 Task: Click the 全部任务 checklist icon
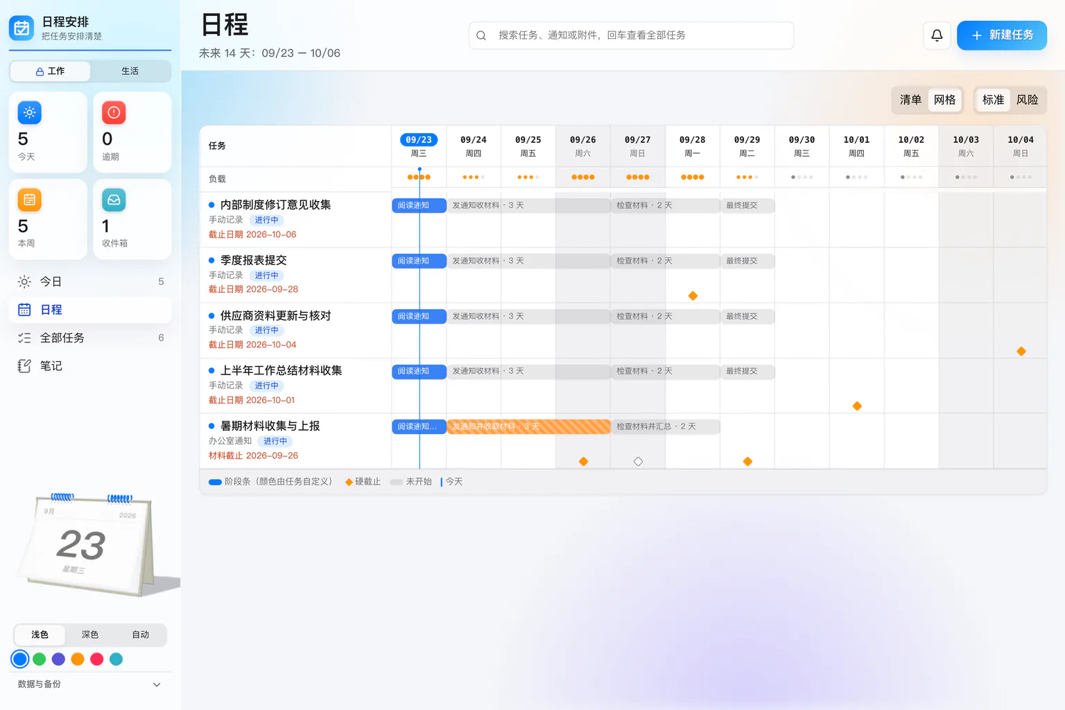pos(24,338)
